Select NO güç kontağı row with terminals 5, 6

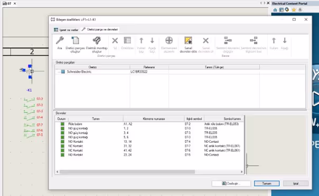coord(149,138)
